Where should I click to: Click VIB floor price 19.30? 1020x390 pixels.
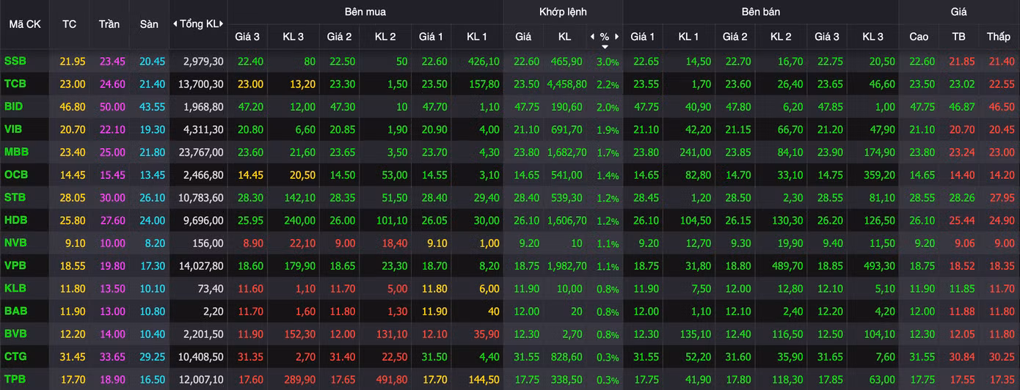pyautogui.click(x=153, y=130)
